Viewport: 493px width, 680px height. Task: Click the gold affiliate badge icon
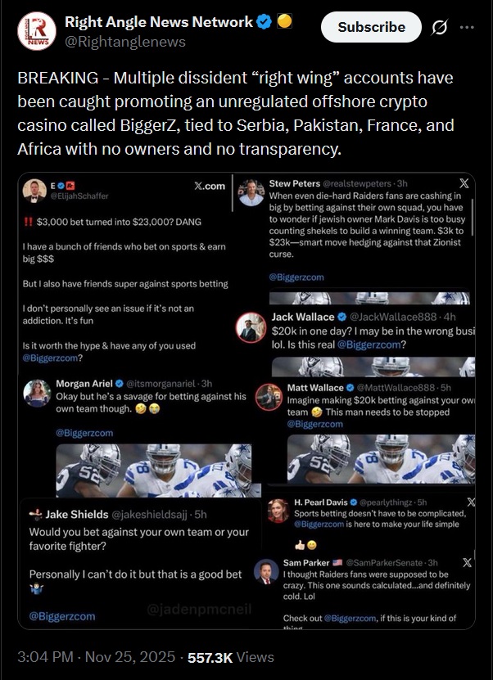pyautogui.click(x=284, y=22)
